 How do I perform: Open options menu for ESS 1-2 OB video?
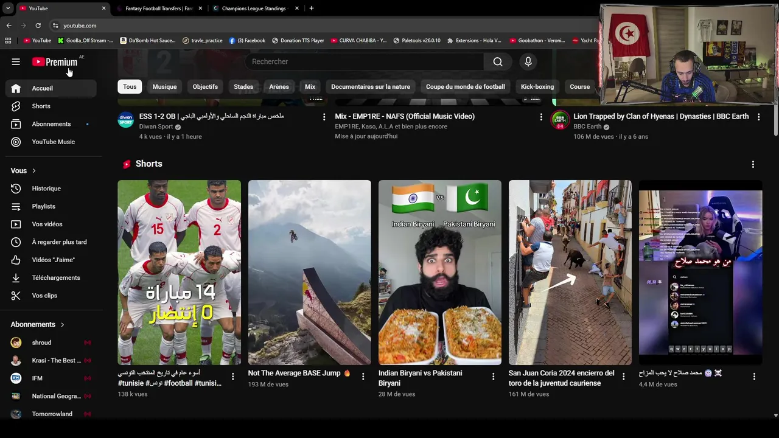(324, 117)
